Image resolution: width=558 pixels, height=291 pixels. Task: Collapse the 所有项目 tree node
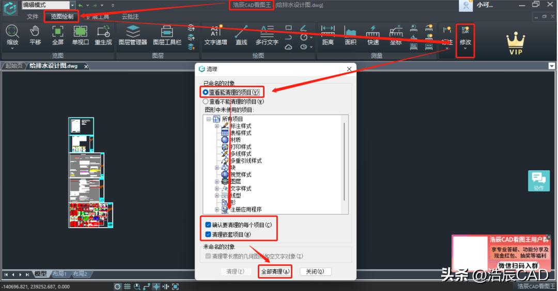209,119
